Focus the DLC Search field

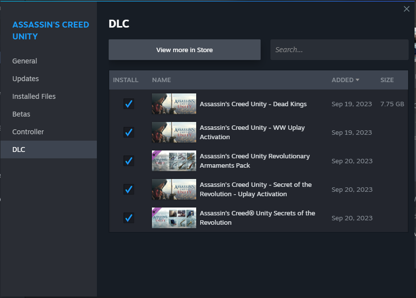(x=339, y=50)
